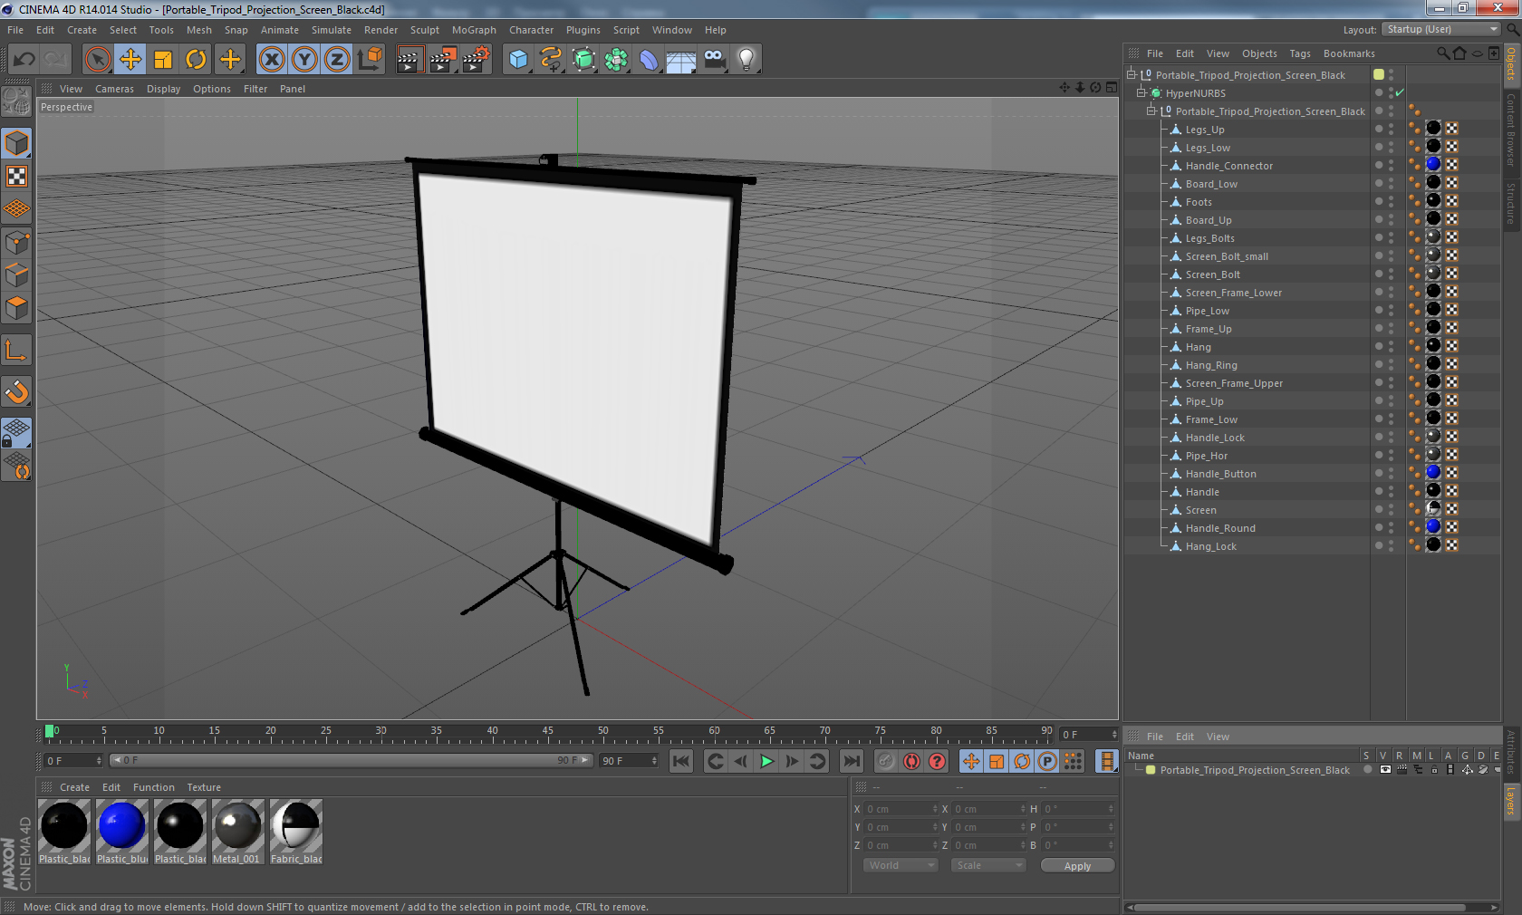Select Points mode in sidebar
This screenshot has width=1522, height=915.
(17, 243)
